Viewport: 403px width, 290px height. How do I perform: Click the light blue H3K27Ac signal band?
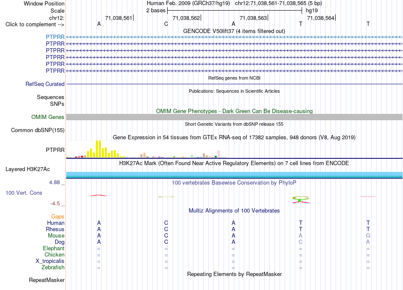pyautogui.click(x=234, y=175)
